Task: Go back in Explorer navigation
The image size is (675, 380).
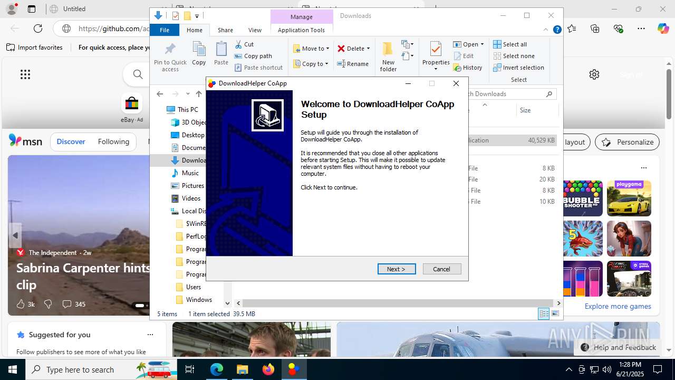Action: pyautogui.click(x=160, y=94)
